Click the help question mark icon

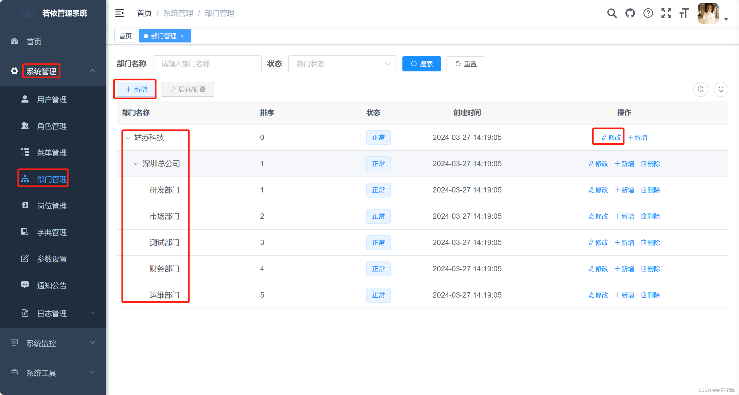click(x=648, y=13)
